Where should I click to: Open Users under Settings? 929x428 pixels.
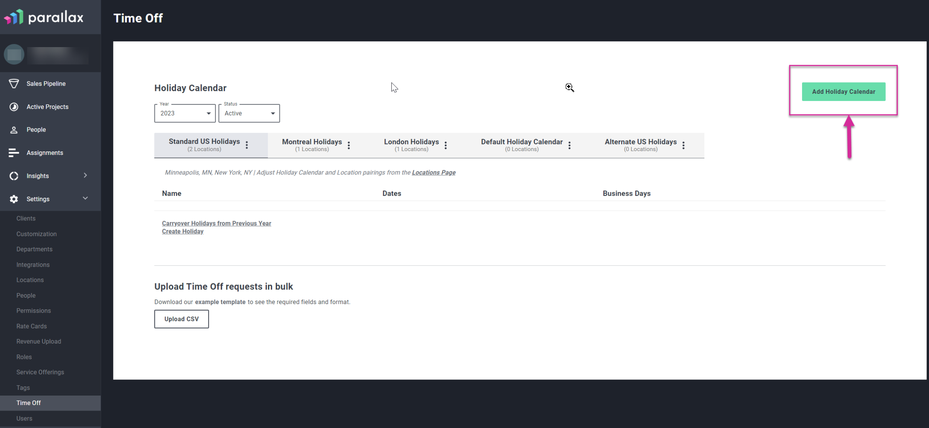click(24, 419)
